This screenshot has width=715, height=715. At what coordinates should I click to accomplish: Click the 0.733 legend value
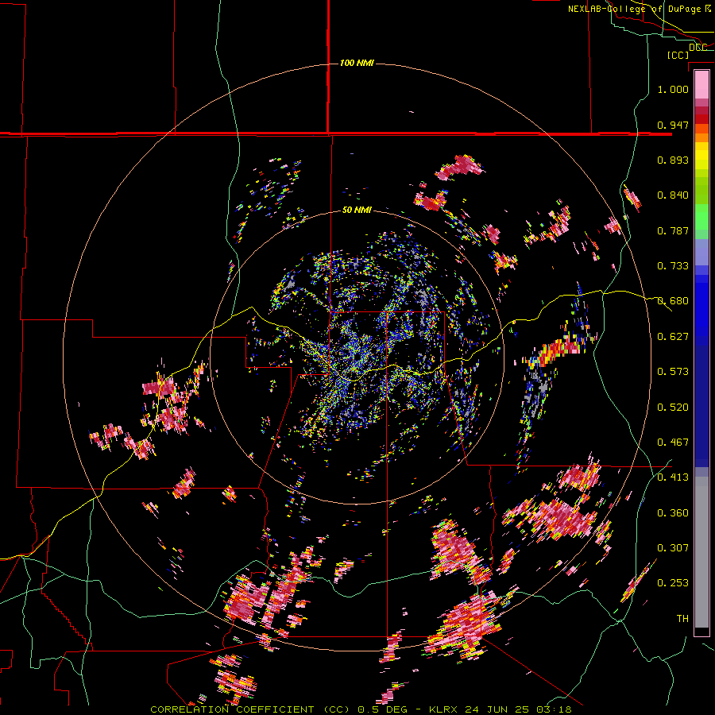pos(673,266)
